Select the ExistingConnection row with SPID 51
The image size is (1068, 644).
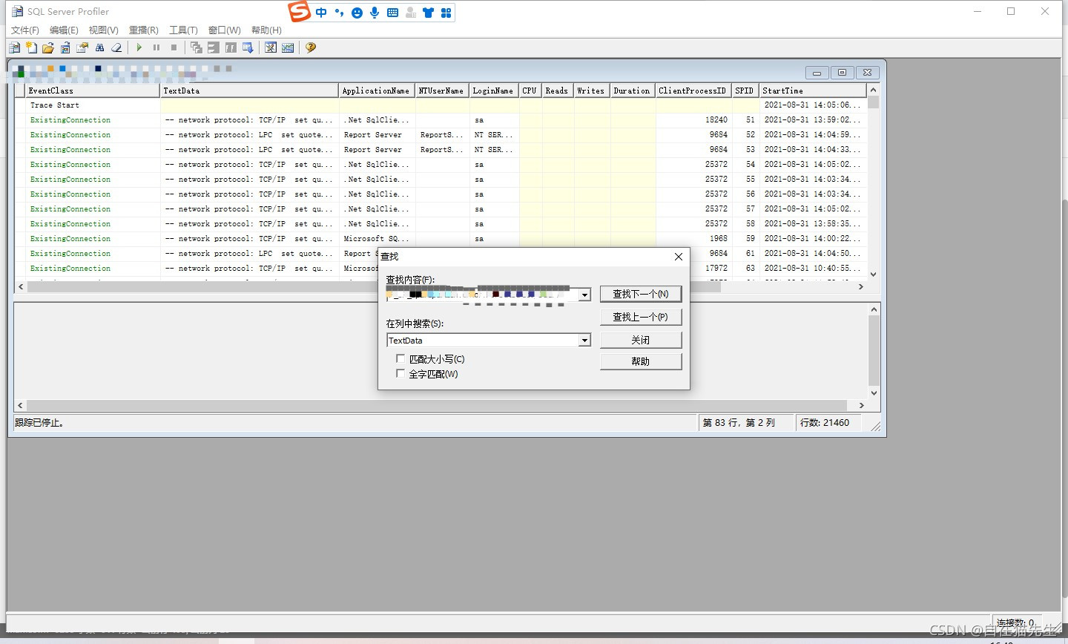tap(441, 120)
